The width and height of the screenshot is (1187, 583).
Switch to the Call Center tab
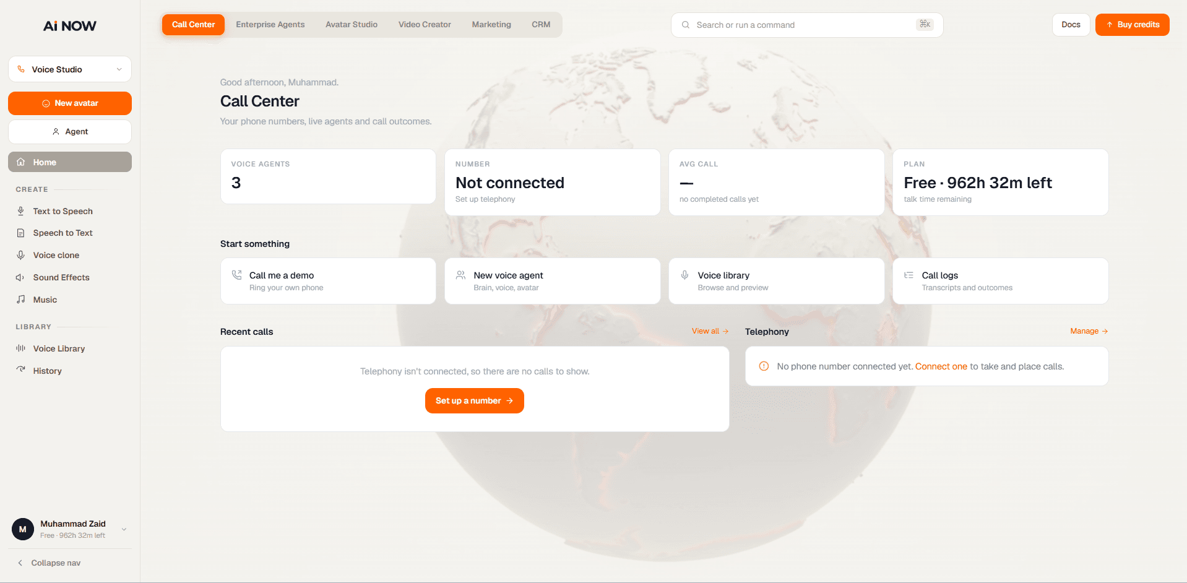click(193, 25)
